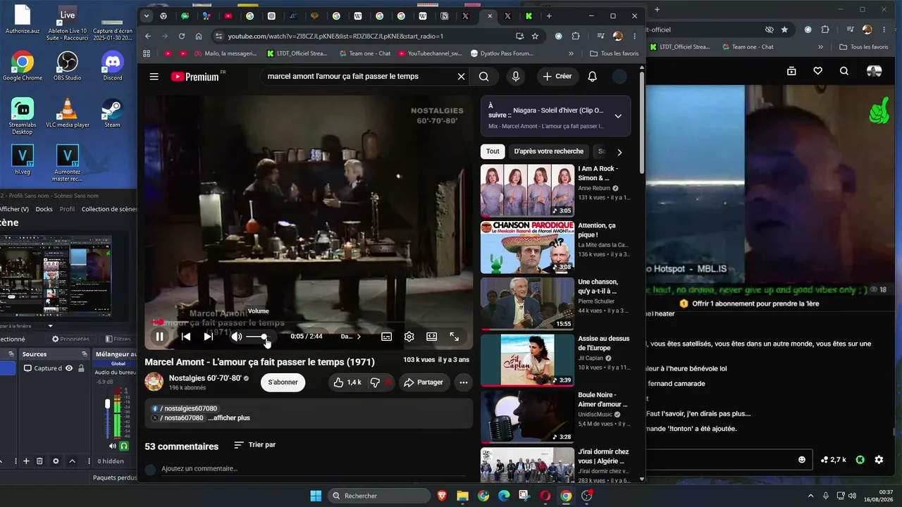This screenshot has height=507, width=902.
Task: Open 'Assise au dessus de l'Europe' video
Action: coord(528,361)
